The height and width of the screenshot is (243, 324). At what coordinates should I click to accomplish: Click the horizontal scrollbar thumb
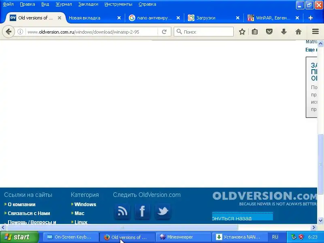pos(122,228)
